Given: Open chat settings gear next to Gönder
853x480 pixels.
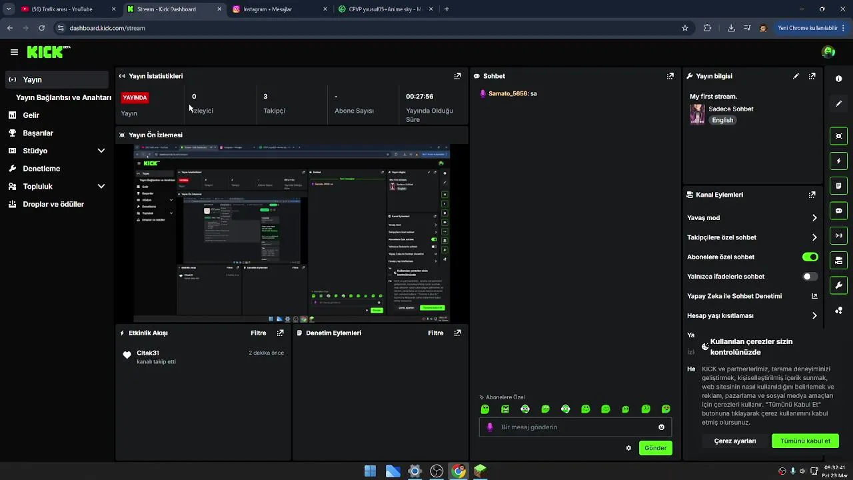Looking at the screenshot, I should 628,448.
